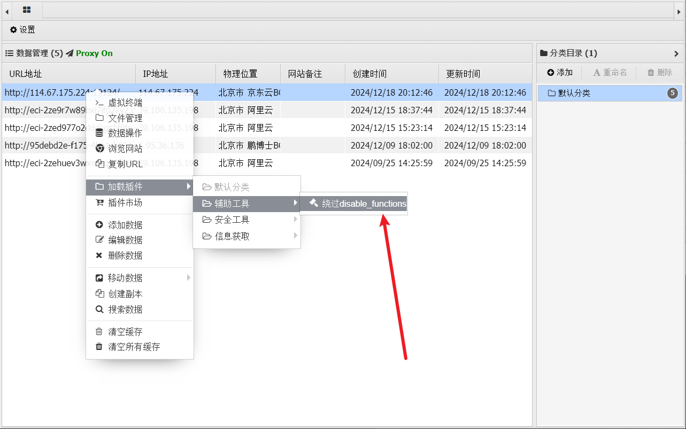Screen dimensions: 686x429
Task: Click the Proxy On paper-plane icon
Action: coord(70,53)
